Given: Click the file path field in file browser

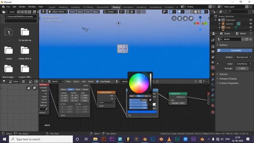Looking at the screenshot, I should 21,17.
